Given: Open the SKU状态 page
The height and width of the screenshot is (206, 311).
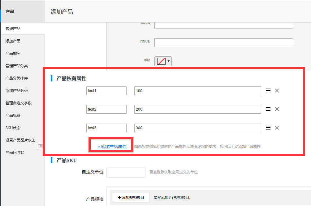Looking at the screenshot, I should 13,128.
